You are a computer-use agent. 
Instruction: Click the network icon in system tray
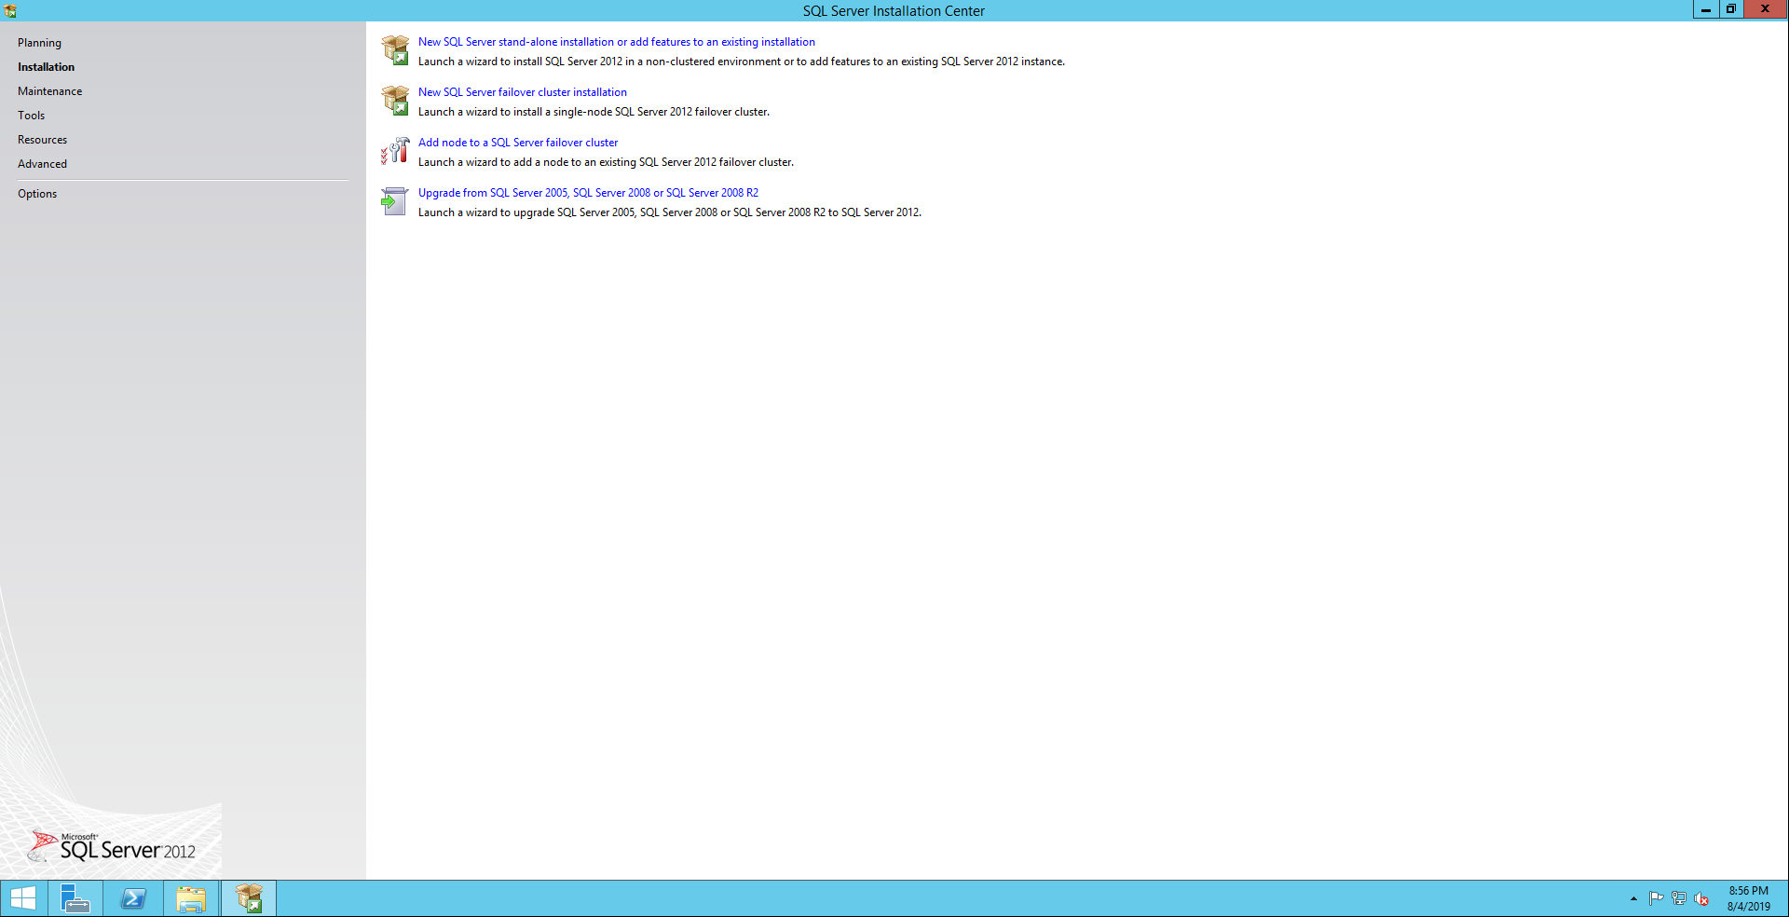pos(1679,898)
